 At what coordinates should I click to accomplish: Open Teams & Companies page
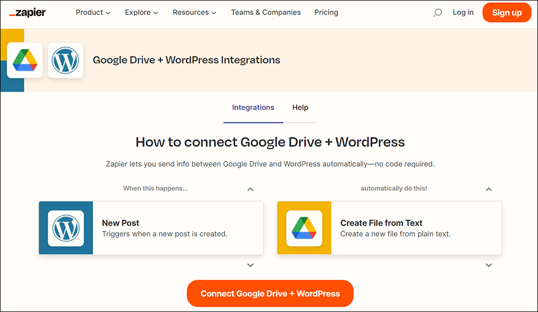click(266, 12)
